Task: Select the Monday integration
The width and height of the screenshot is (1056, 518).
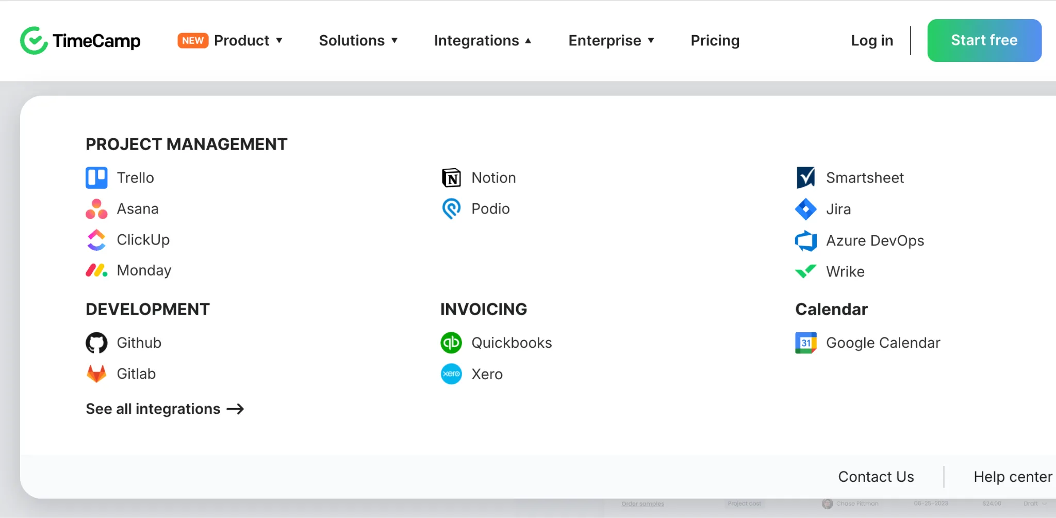Action: point(144,270)
